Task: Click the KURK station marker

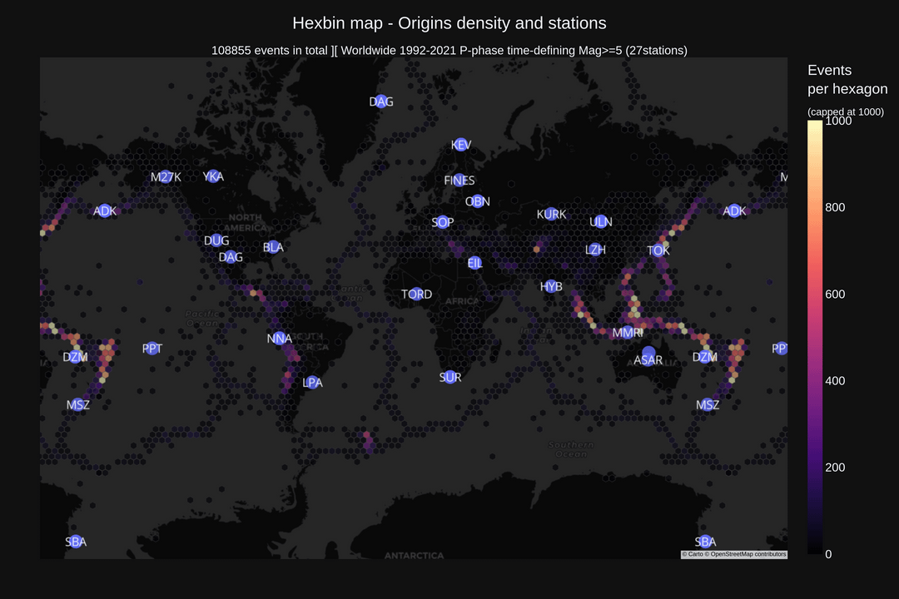Action: tap(551, 214)
